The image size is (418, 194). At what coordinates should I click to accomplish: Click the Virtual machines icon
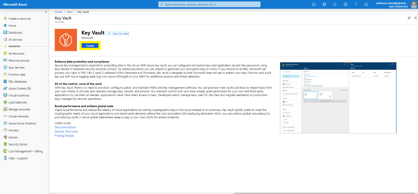tap(5, 95)
